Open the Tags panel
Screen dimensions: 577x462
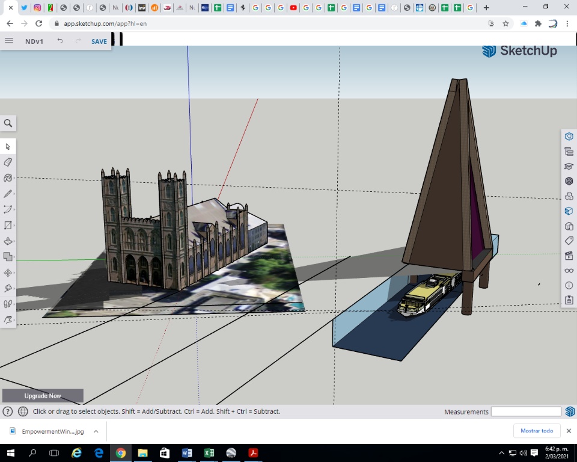pyautogui.click(x=569, y=241)
